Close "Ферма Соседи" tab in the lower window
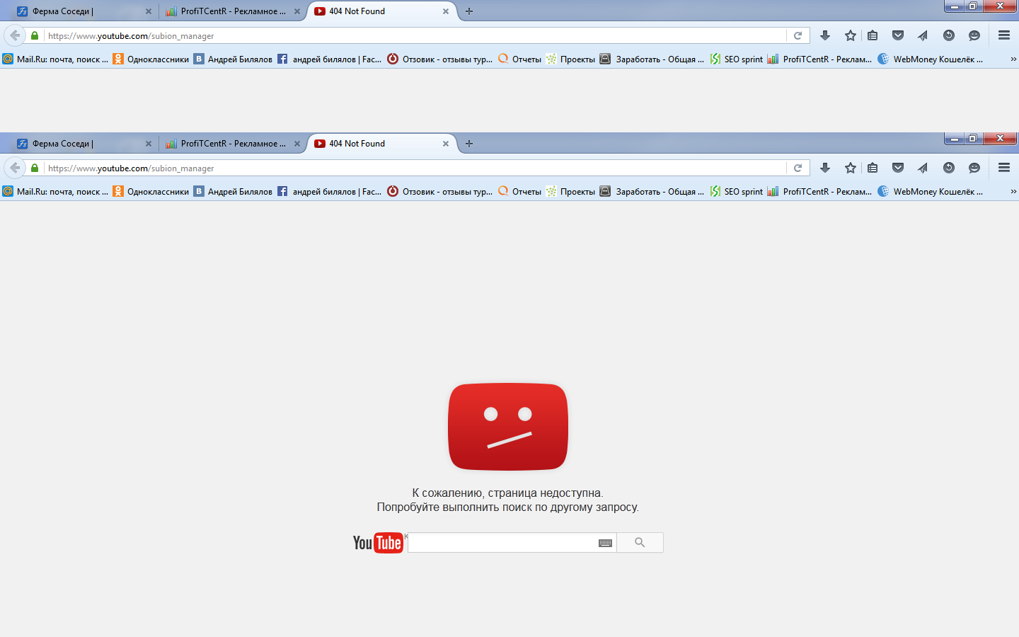The image size is (1019, 637). (149, 144)
